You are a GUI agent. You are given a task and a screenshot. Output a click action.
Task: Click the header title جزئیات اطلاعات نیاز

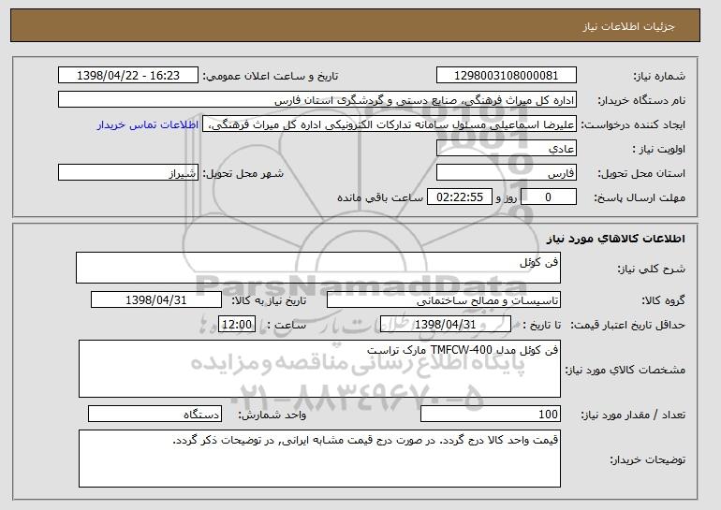tap(628, 26)
